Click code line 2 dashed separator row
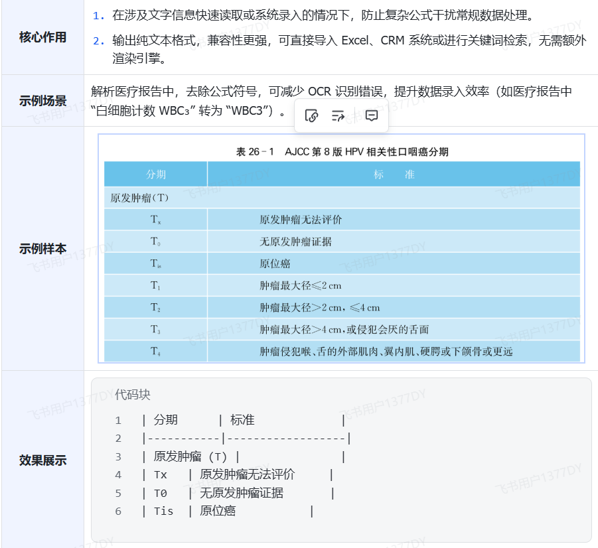 pyautogui.click(x=246, y=438)
